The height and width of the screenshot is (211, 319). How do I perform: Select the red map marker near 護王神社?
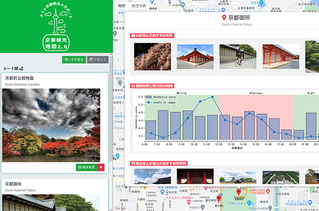pyautogui.click(x=219, y=198)
